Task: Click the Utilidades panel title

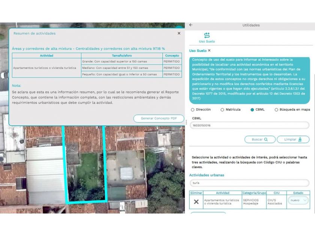Action: pos(251,25)
